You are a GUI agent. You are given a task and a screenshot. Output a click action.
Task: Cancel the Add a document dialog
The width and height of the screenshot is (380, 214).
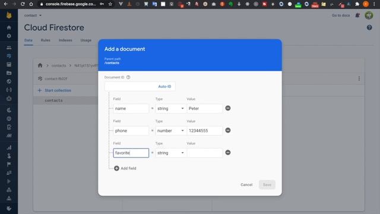click(x=246, y=185)
